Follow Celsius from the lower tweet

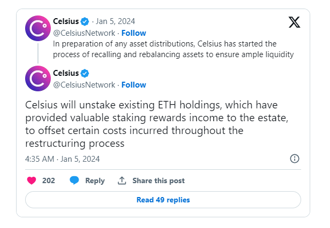(134, 85)
